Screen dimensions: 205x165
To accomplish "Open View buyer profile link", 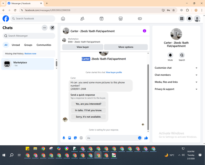I will pos(114,72).
